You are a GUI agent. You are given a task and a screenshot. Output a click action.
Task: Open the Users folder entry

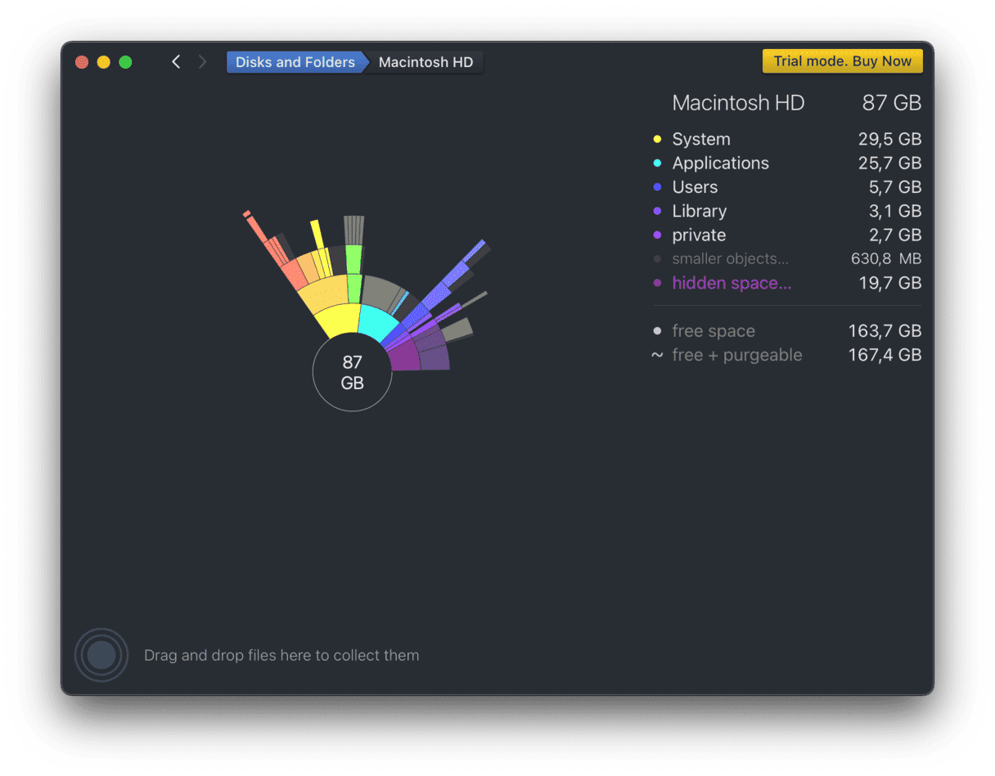click(695, 187)
